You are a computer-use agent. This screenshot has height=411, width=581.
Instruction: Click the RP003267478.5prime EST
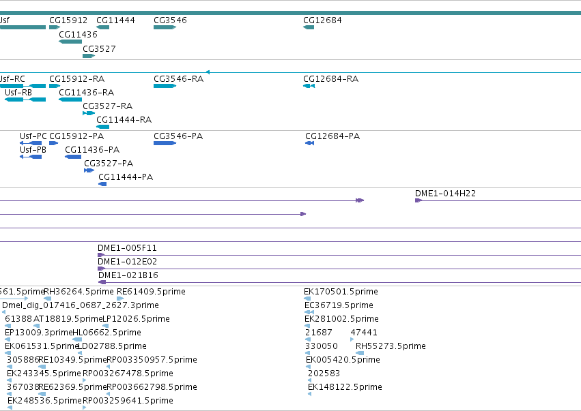[85, 380]
